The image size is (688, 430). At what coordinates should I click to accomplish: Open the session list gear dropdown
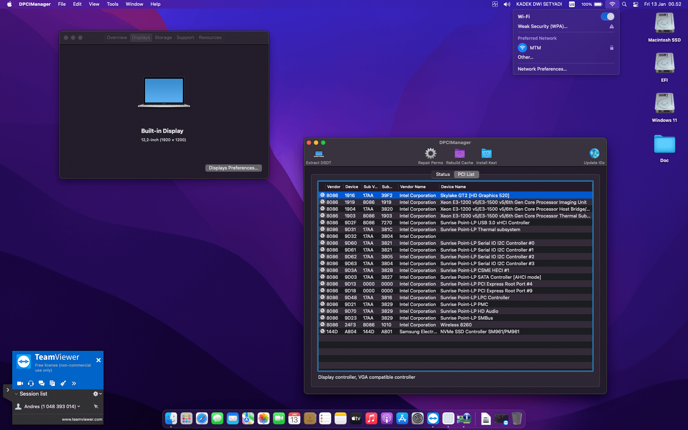(x=97, y=394)
